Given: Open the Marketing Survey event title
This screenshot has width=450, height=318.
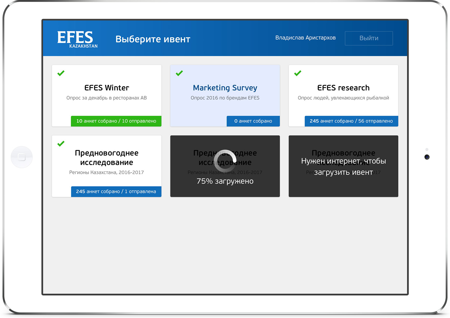Looking at the screenshot, I should tap(225, 88).
